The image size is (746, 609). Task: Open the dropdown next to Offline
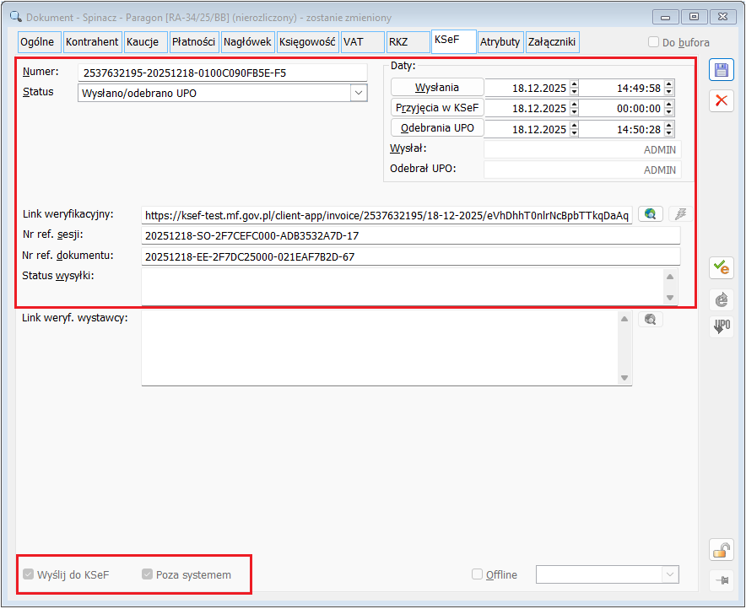(x=670, y=574)
